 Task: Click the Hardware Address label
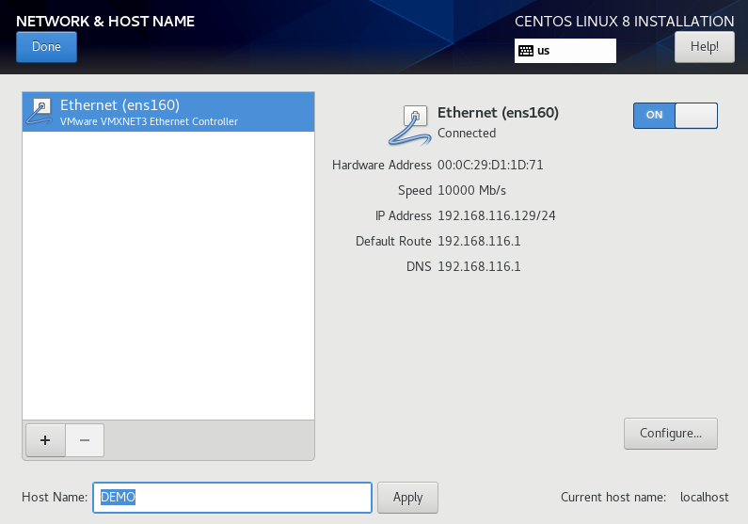[x=382, y=165]
